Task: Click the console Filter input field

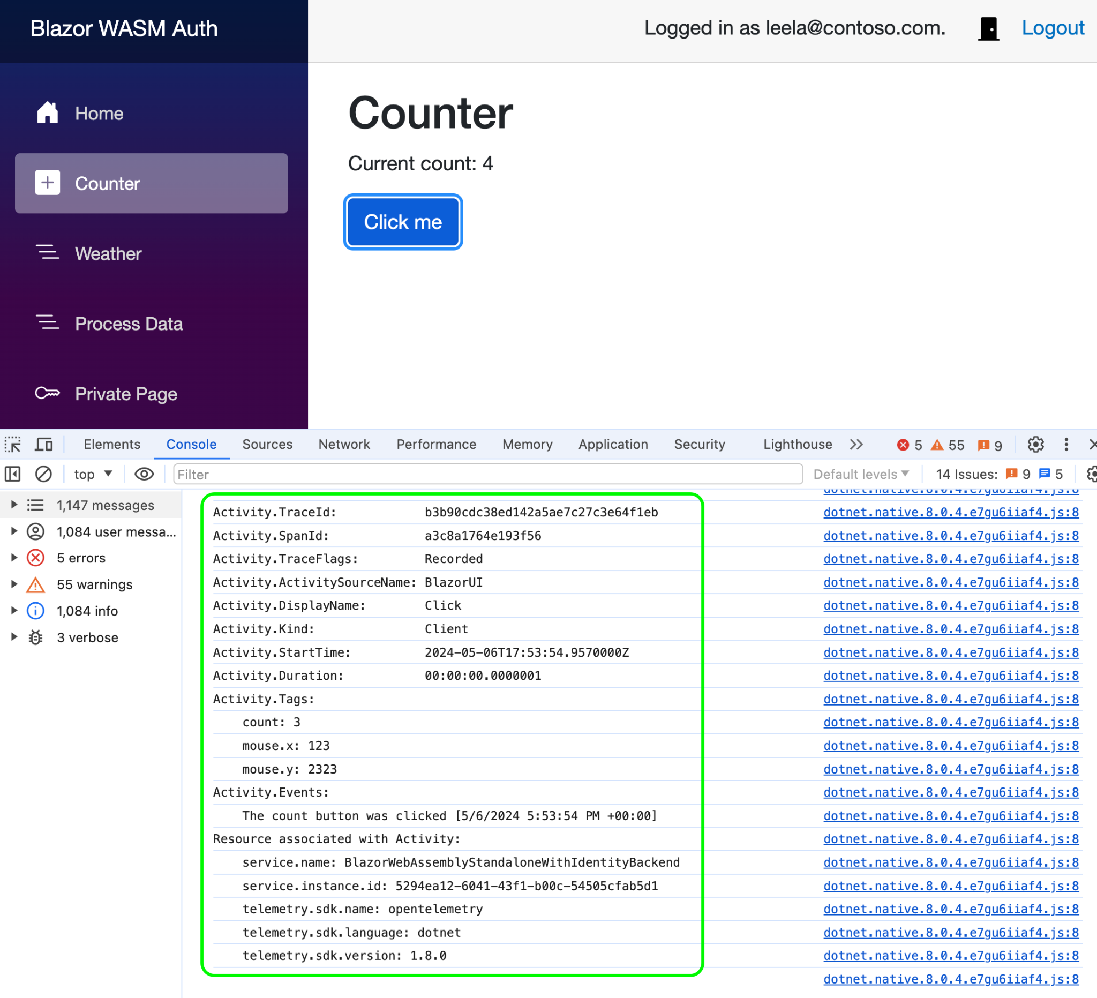Action: tap(487, 474)
